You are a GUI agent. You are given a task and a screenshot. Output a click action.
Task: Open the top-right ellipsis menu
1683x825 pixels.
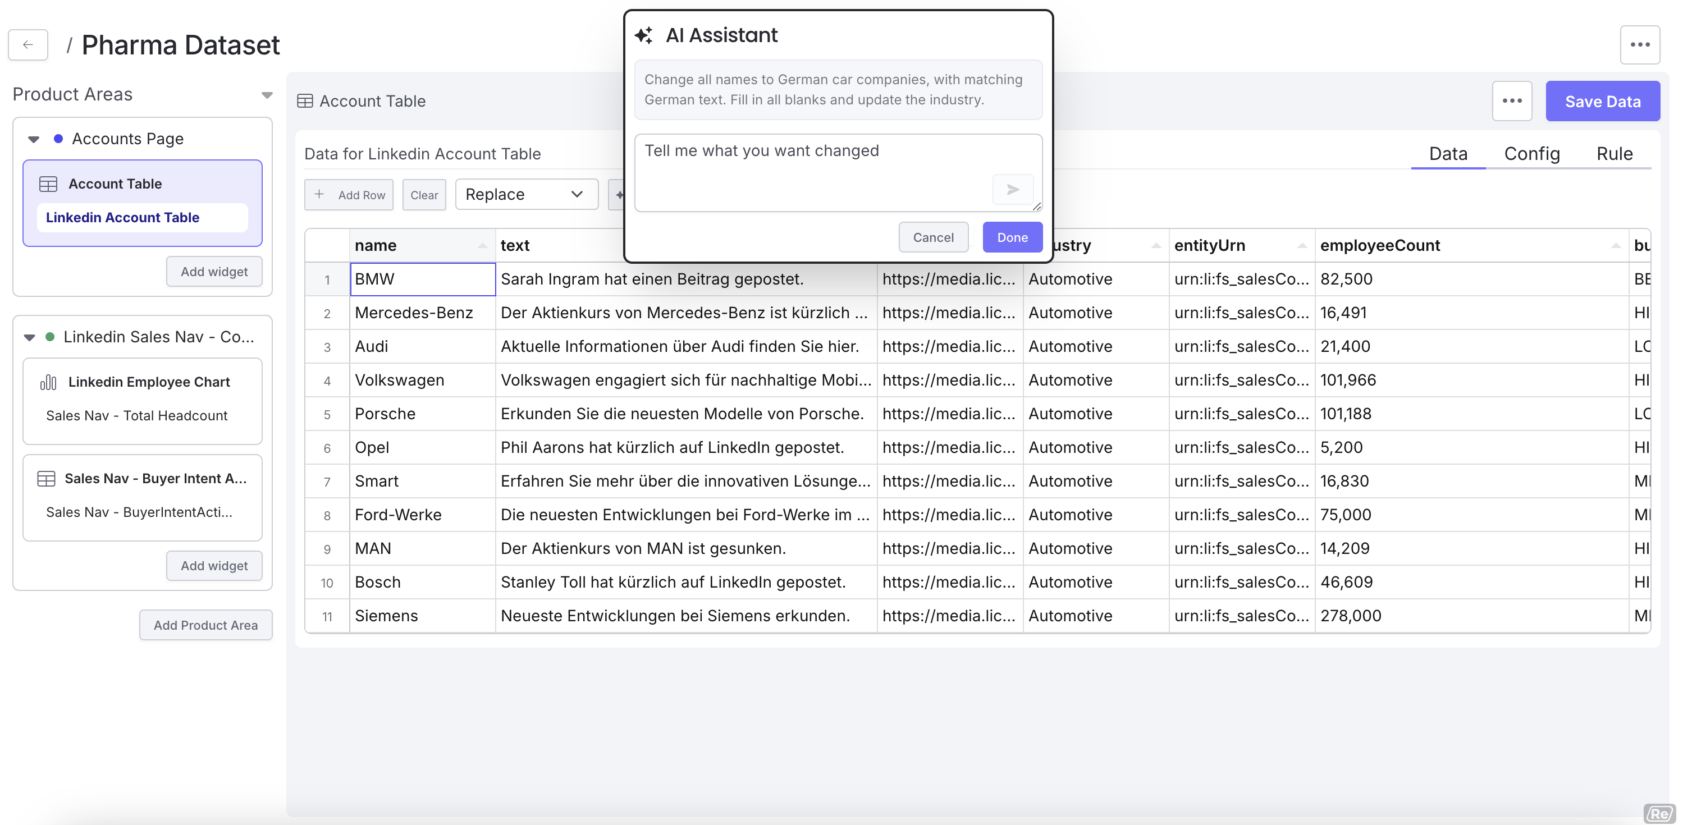coord(1639,44)
